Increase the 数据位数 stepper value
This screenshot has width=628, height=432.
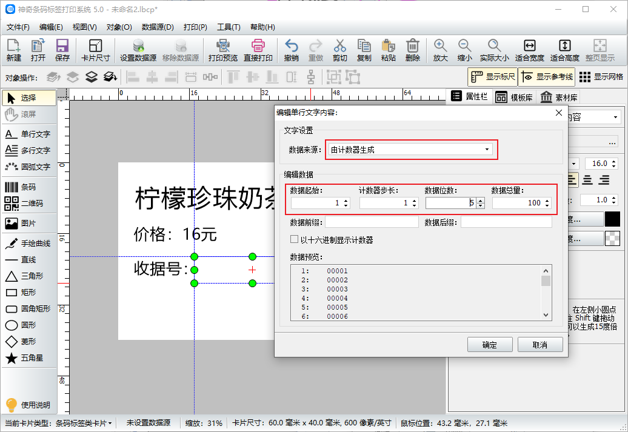[x=481, y=201]
